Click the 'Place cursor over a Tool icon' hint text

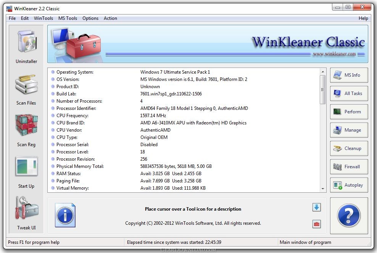(193, 209)
